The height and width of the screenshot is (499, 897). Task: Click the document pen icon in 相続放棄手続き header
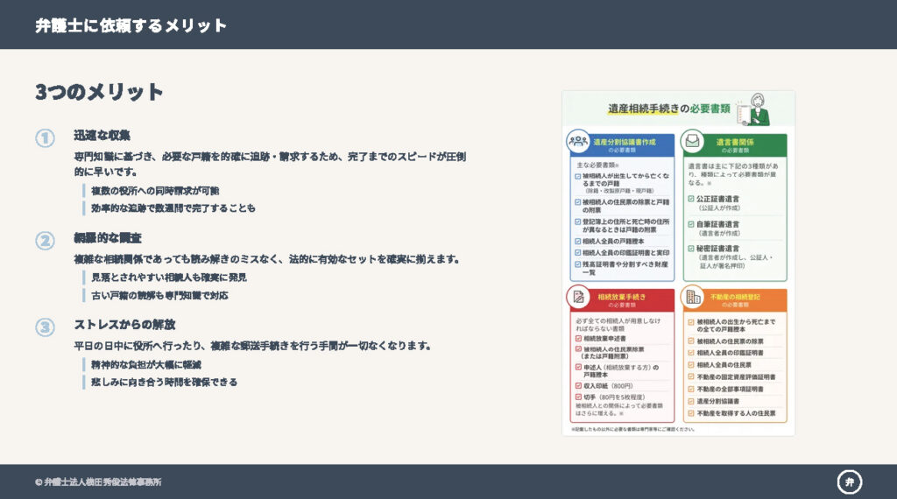(578, 298)
